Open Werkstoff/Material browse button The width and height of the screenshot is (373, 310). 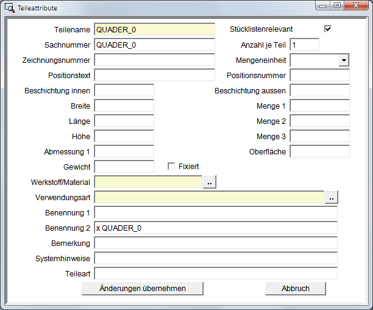tap(209, 182)
